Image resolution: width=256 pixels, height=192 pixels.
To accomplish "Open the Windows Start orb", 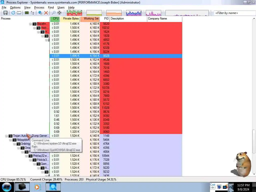I will (7, 187).
